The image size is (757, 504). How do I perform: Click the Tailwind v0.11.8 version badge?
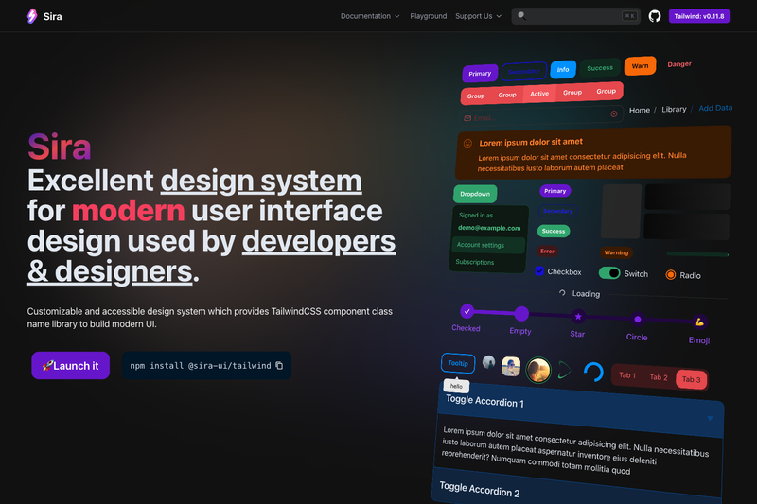pyautogui.click(x=699, y=16)
